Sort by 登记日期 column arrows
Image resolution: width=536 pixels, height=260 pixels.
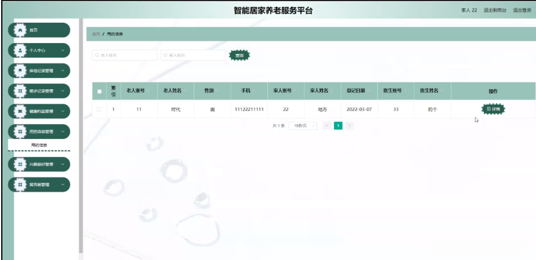pyautogui.click(x=368, y=91)
